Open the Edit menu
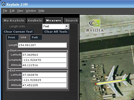This screenshot has height=100, width=134. coord(12,11)
